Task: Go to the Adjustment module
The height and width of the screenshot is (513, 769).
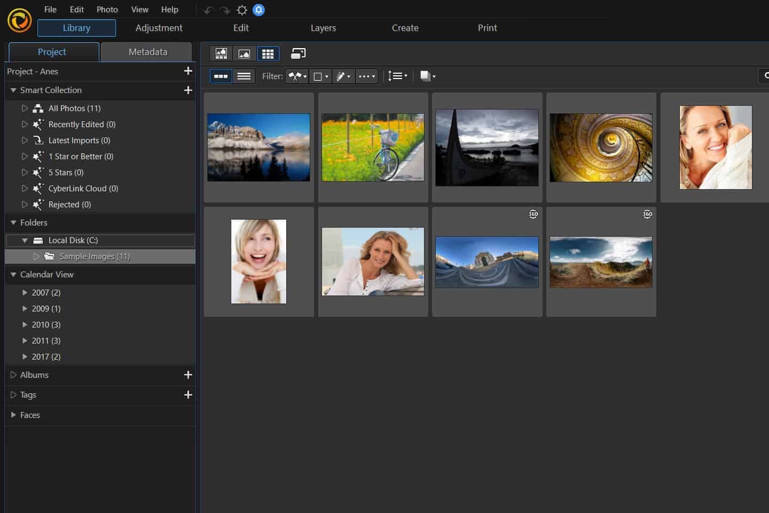Action: [x=159, y=28]
